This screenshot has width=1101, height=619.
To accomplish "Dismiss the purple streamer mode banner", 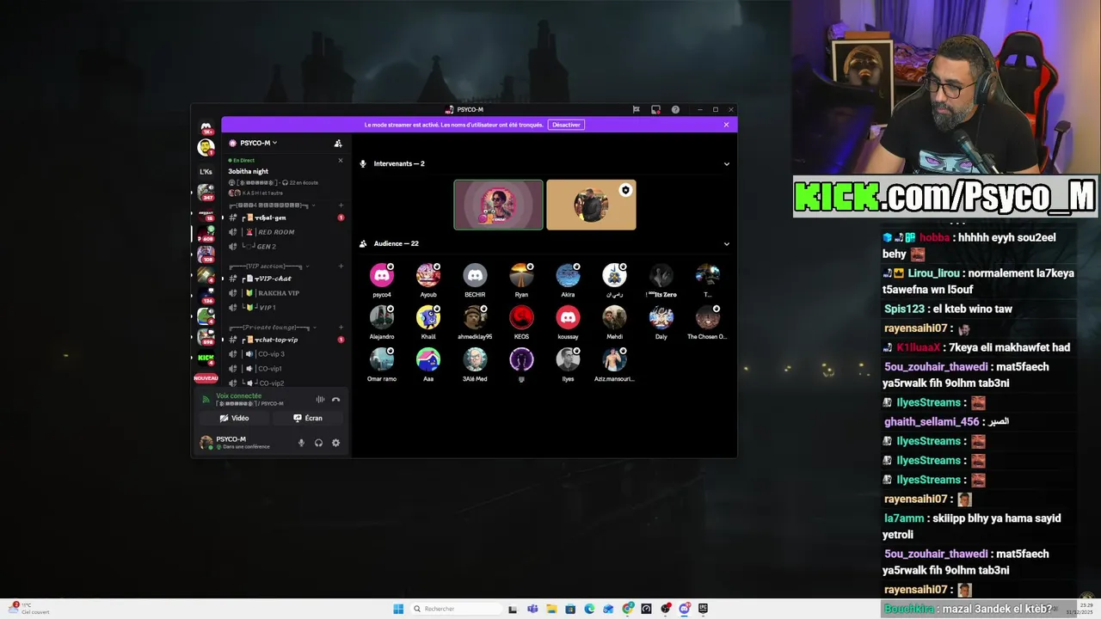I will pos(726,125).
